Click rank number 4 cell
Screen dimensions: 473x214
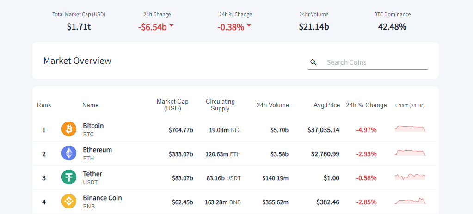[x=44, y=202]
